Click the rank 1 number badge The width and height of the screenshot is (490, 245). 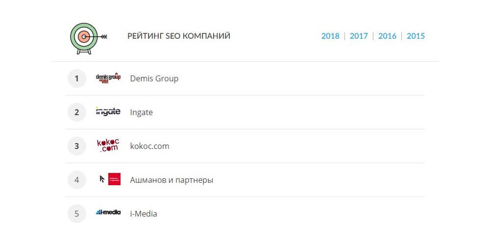[x=76, y=78]
